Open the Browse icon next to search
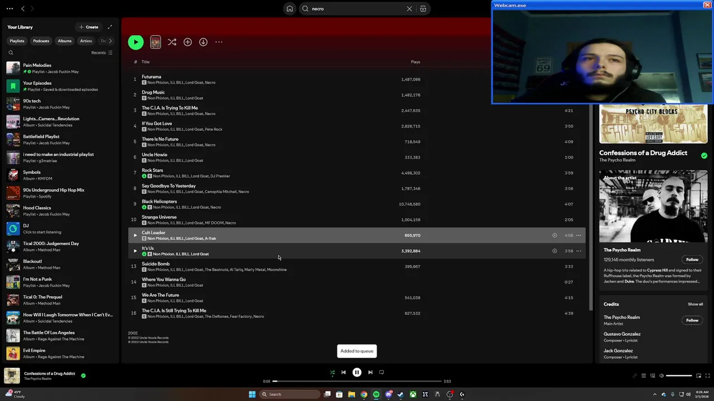714x401 pixels. click(x=423, y=9)
